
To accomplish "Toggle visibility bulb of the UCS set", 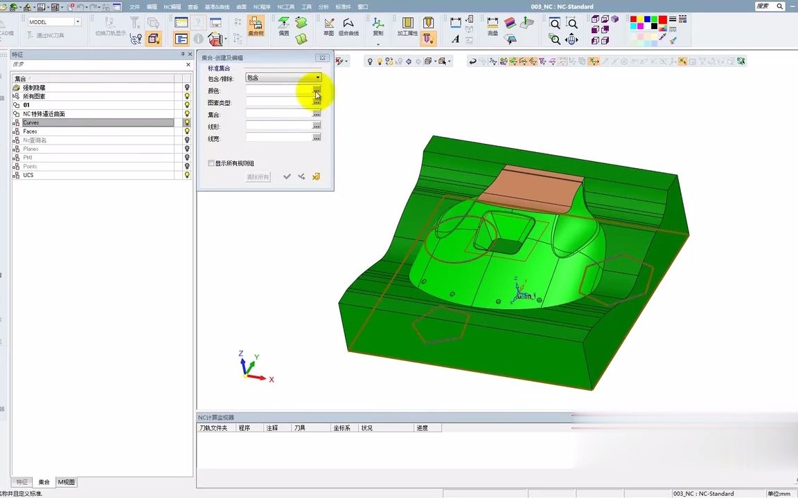I will click(186, 175).
